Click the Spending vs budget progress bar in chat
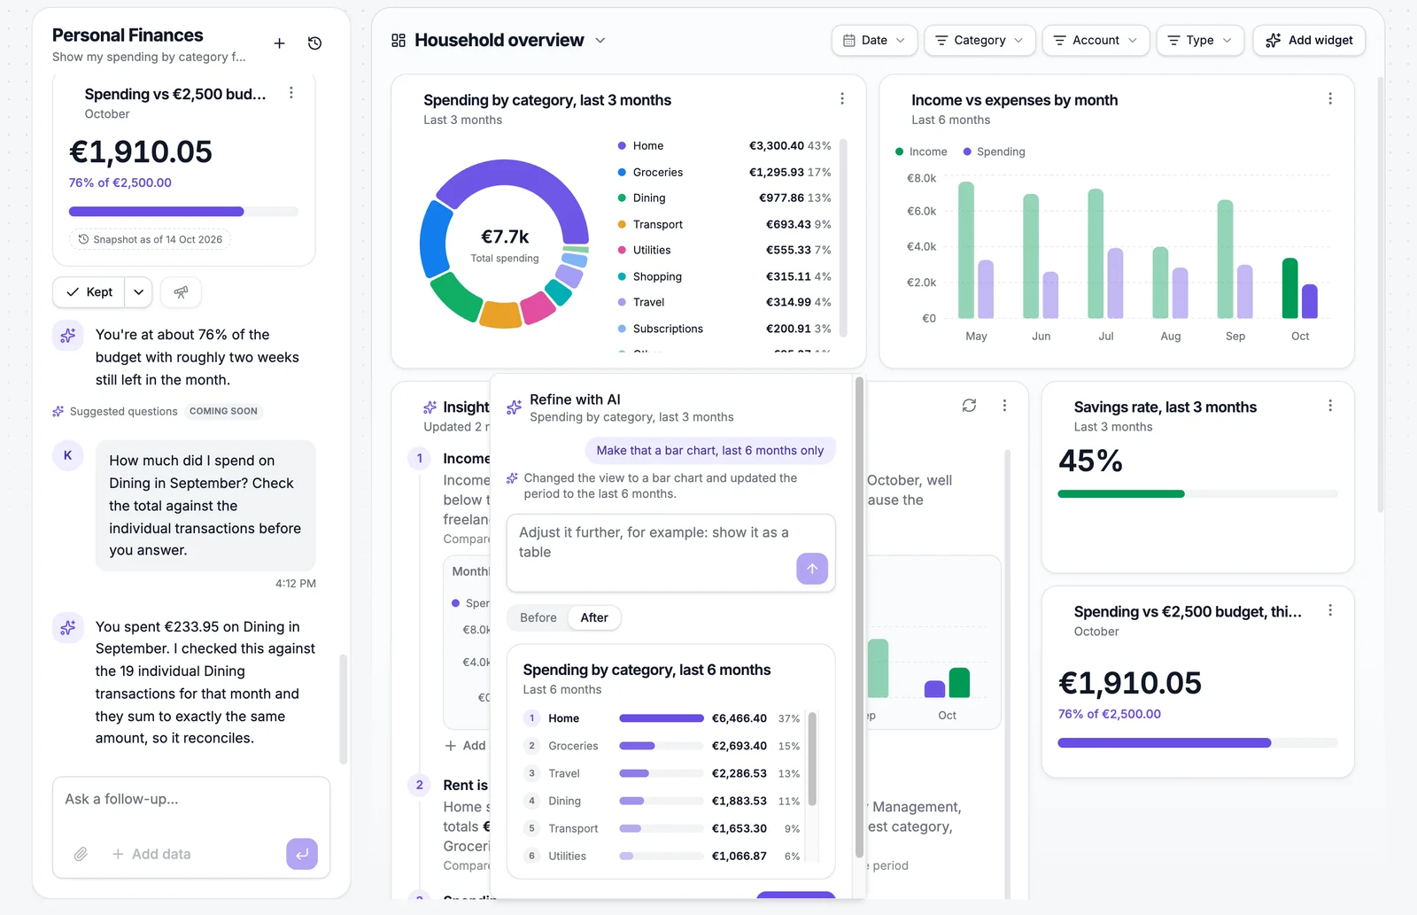 [x=183, y=212]
